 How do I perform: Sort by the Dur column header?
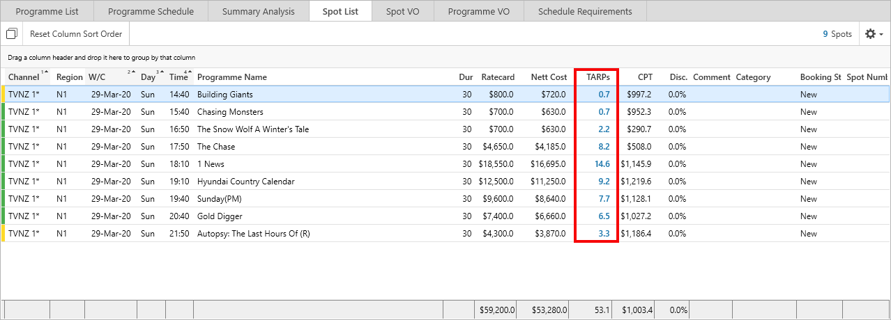tap(466, 77)
